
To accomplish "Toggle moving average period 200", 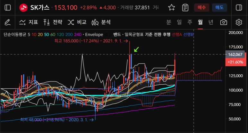I will click(x=69, y=34).
